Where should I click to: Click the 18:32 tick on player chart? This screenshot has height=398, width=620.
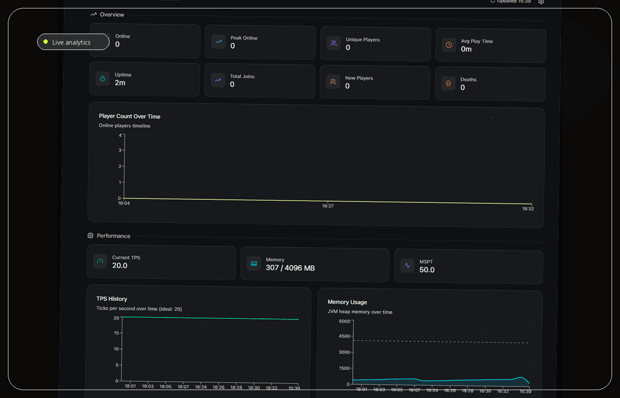click(528, 209)
